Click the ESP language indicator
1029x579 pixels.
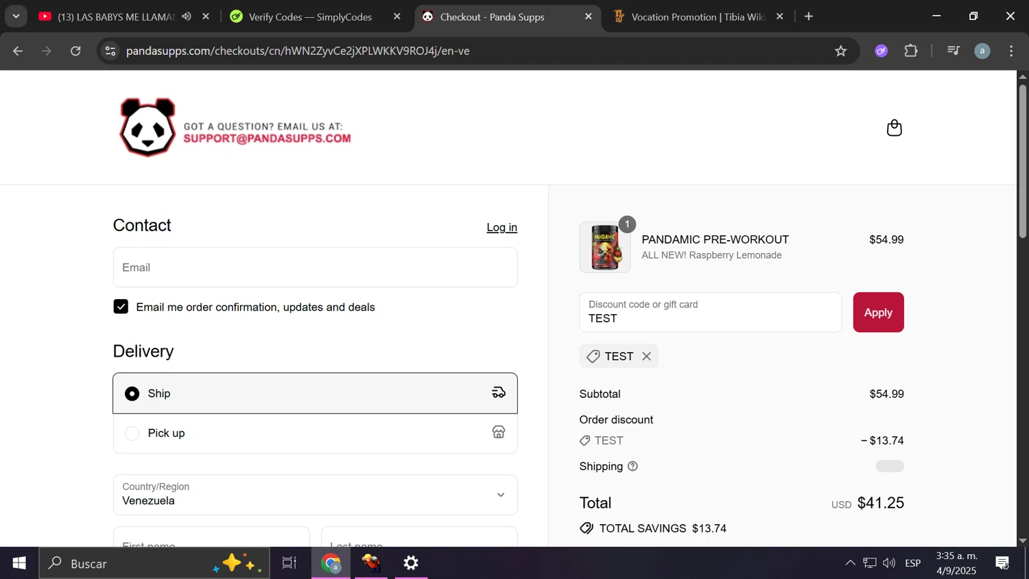(x=912, y=563)
